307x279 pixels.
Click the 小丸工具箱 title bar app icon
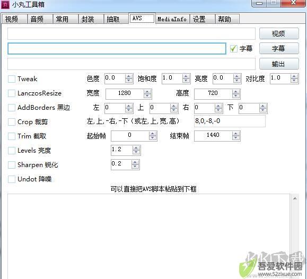coord(5,5)
